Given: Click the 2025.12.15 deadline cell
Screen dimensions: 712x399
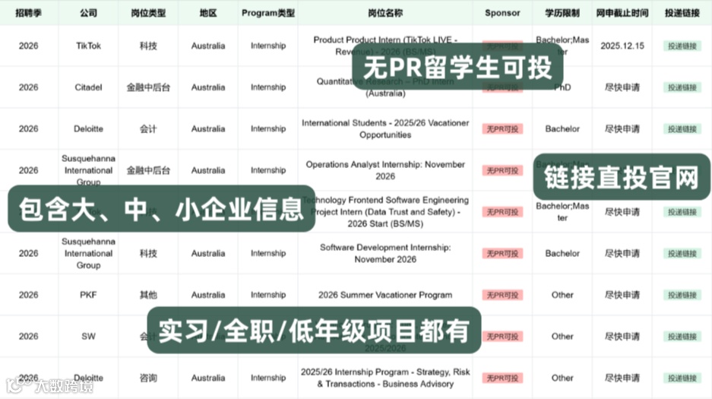Looking at the screenshot, I should tap(622, 46).
